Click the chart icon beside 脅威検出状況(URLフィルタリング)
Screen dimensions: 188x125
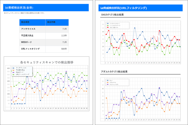pos(102,8)
